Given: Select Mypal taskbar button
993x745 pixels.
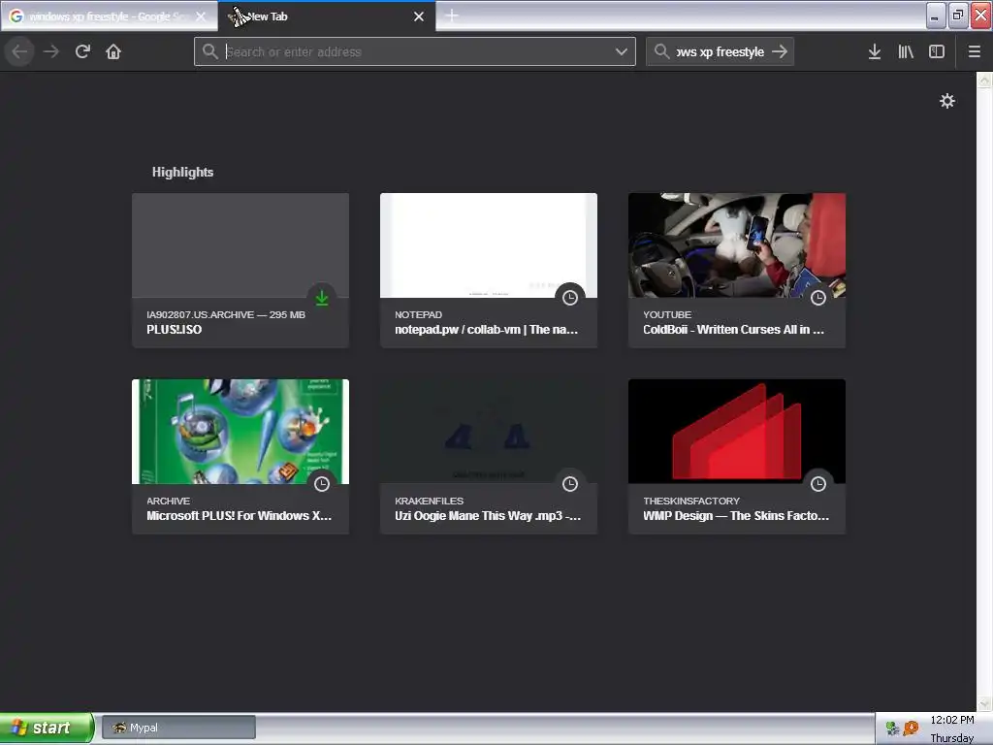Looking at the screenshot, I should pos(178,728).
